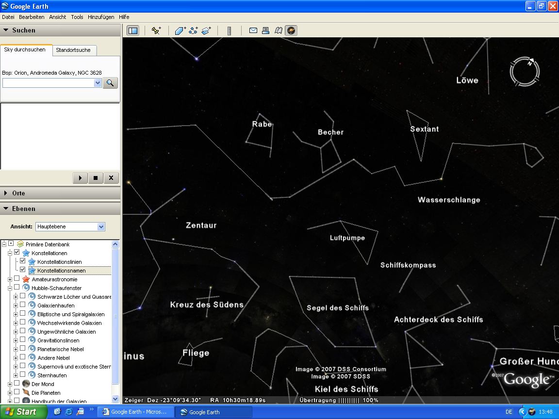Stop the tour playback
Viewport: 559px width, 419px height.
pos(96,178)
